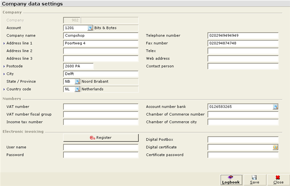
Task: Select the Contact person field
Action: [x=243, y=66]
